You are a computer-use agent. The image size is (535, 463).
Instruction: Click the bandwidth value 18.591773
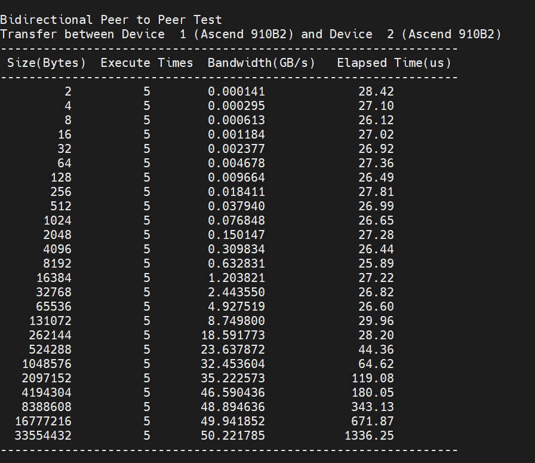[x=233, y=335]
